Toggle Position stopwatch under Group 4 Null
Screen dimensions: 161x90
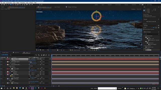point(11,60)
